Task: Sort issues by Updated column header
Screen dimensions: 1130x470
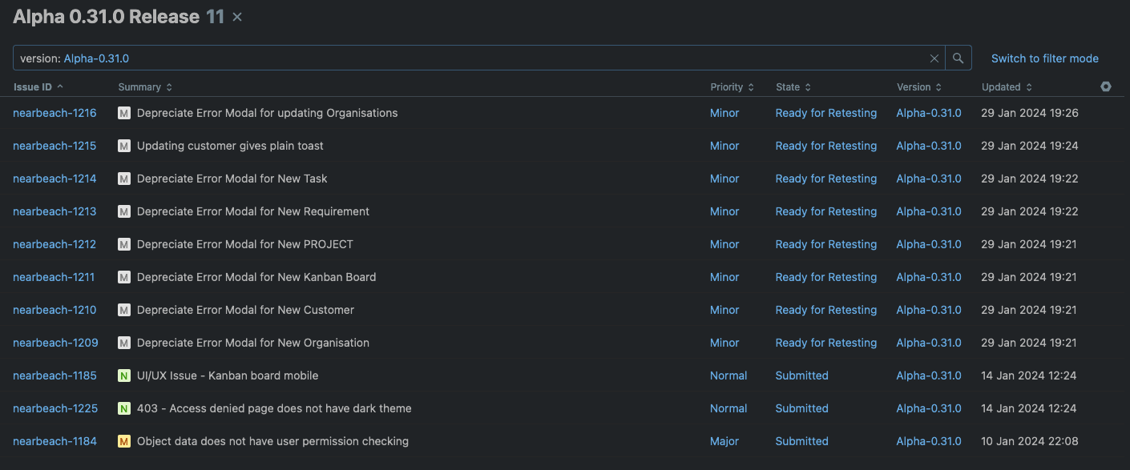Action: [x=1006, y=86]
